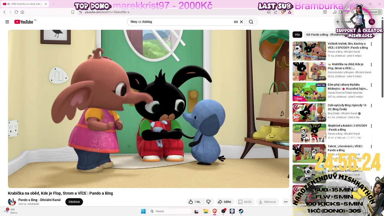Open the Bing Český - Oficiální Kanál channel
384x216 pixels.
pyautogui.click(x=342, y=113)
